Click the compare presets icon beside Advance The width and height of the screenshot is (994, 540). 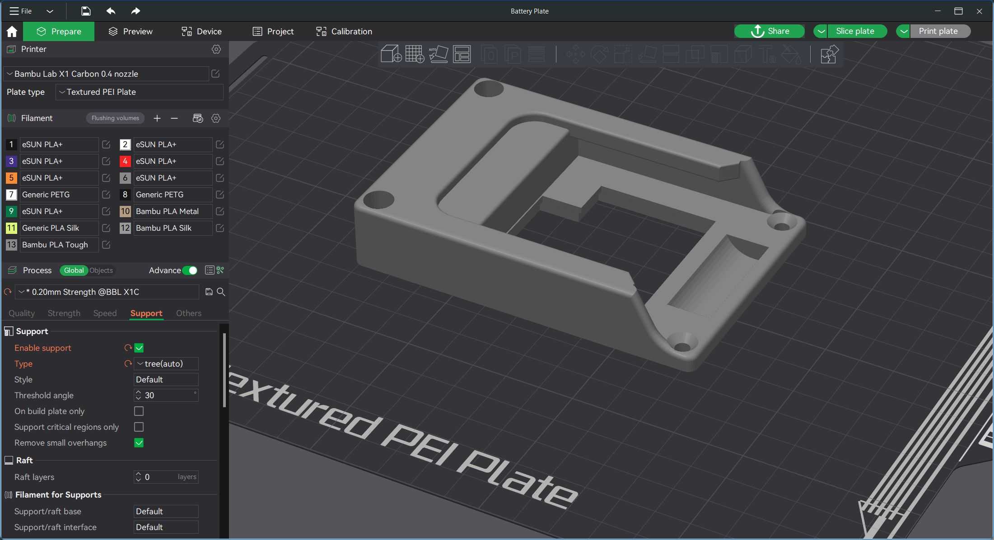(x=220, y=270)
